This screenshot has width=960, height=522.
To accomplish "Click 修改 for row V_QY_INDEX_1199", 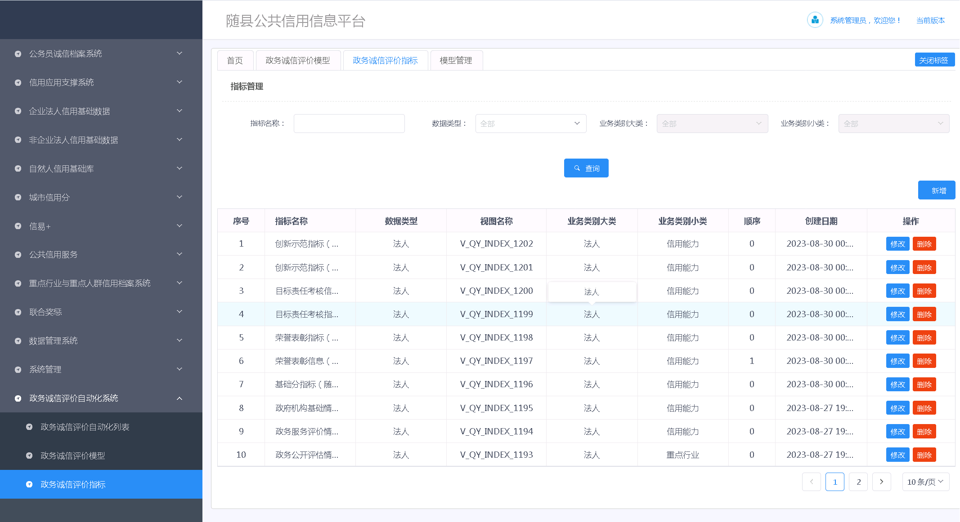I will point(897,314).
